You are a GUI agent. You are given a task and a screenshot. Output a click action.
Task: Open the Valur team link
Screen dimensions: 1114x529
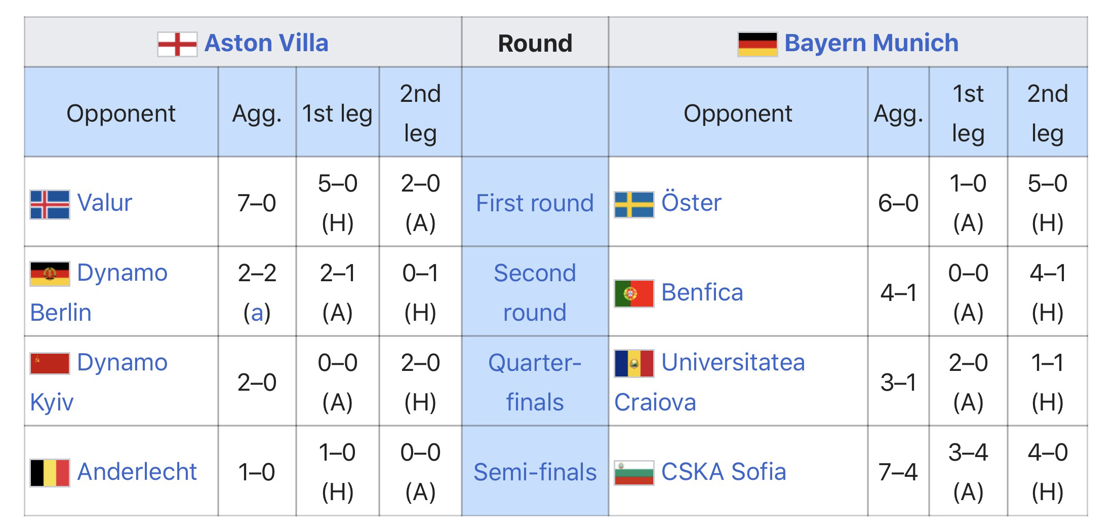(x=104, y=203)
